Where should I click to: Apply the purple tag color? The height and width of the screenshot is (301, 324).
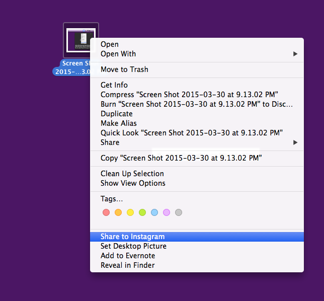pyautogui.click(x=167, y=212)
